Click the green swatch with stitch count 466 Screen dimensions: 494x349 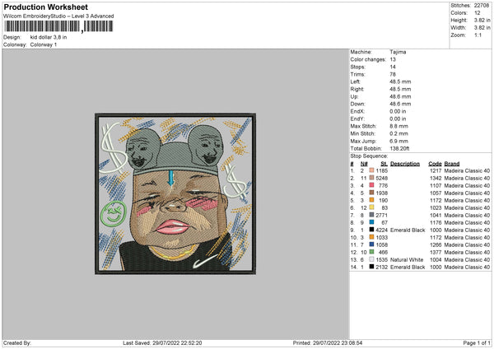point(372,252)
